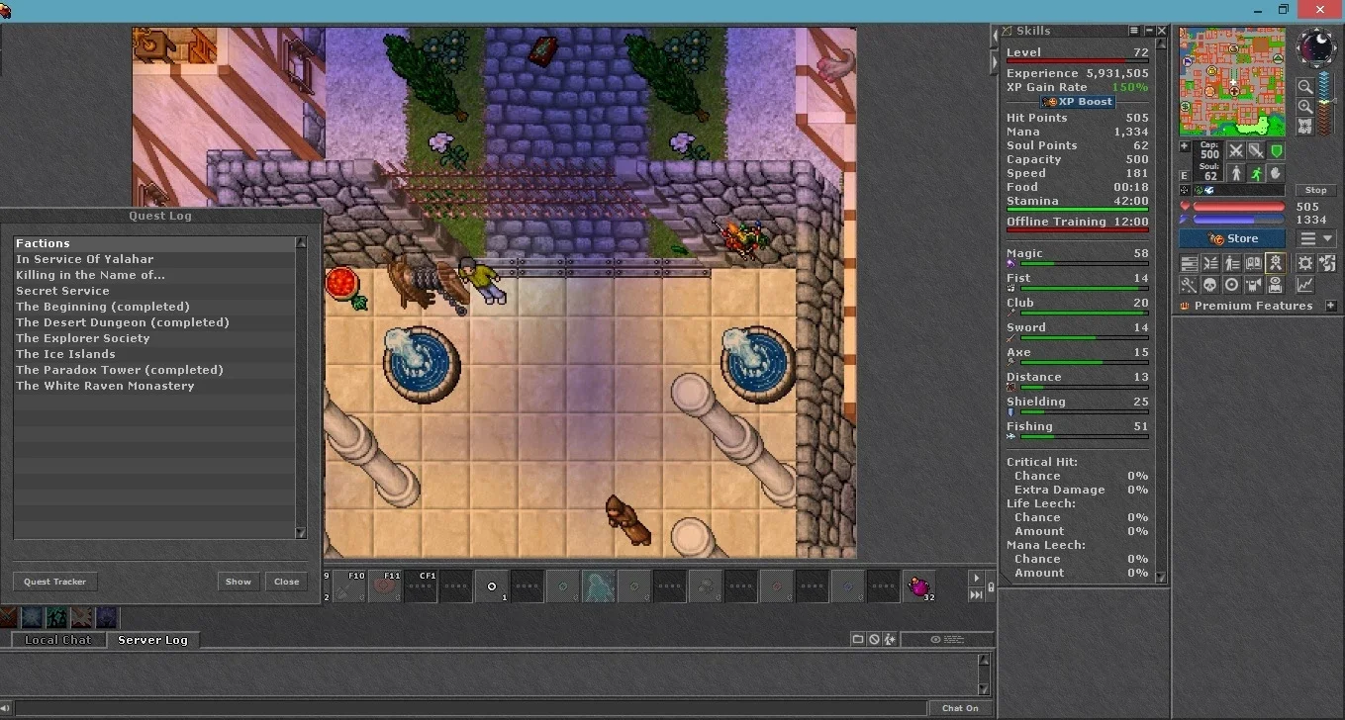This screenshot has width=1345, height=720.
Task: Expand the Premium Features panel
Action: pyautogui.click(x=1331, y=306)
